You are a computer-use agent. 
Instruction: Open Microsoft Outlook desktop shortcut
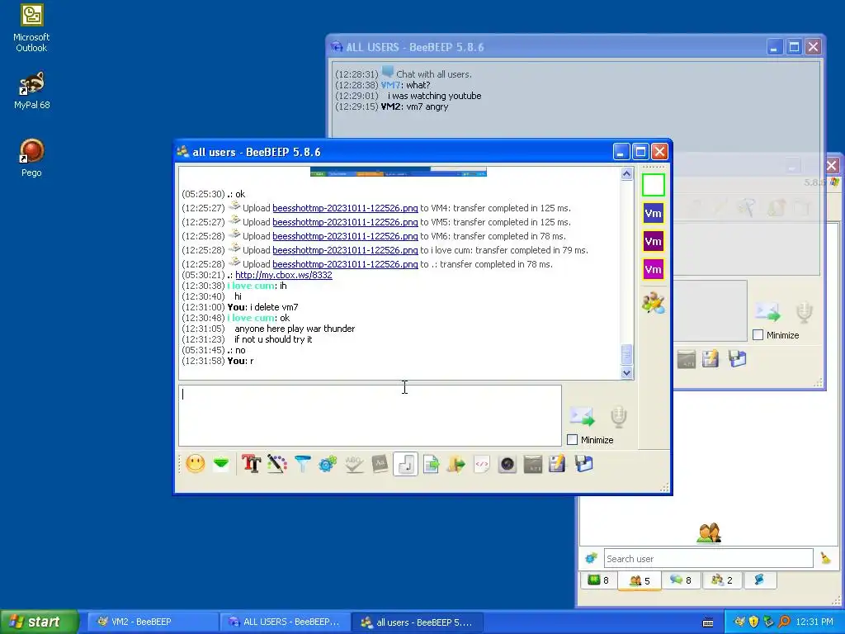pyautogui.click(x=32, y=28)
